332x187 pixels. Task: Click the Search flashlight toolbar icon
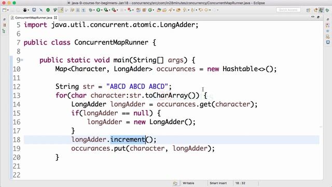(171, 10)
